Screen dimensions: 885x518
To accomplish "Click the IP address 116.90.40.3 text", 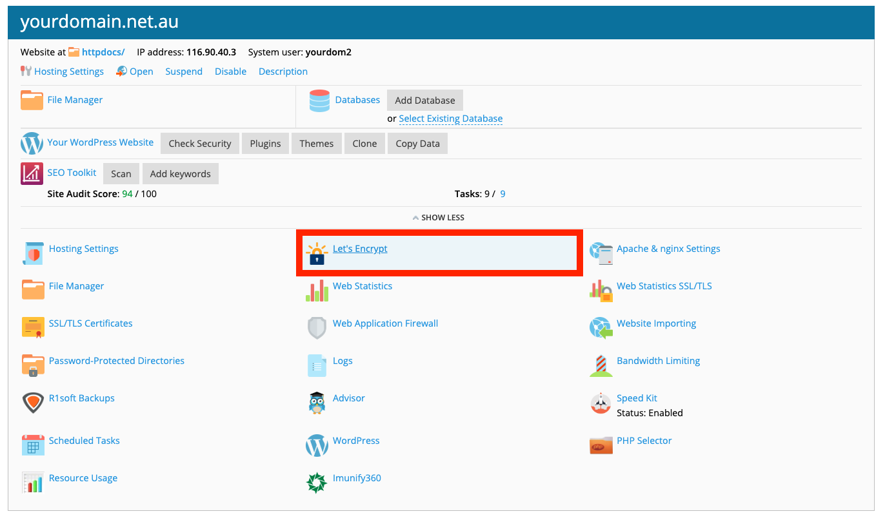I will (212, 52).
